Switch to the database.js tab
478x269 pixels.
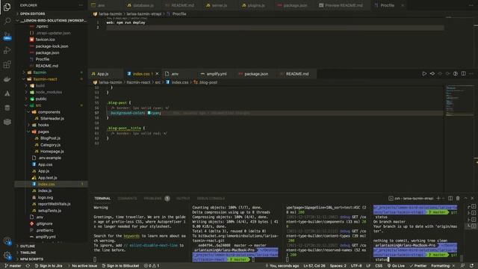point(143,5)
